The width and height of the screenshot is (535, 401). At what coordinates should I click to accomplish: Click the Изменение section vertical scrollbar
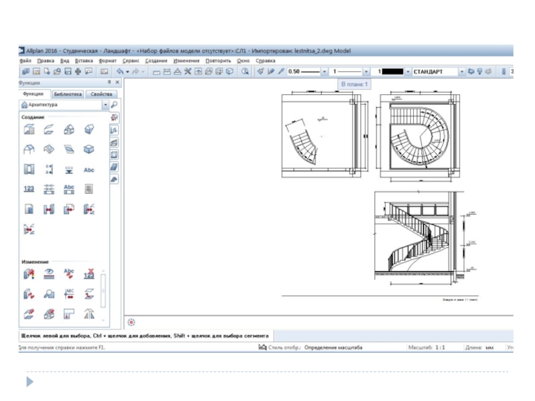[103, 291]
